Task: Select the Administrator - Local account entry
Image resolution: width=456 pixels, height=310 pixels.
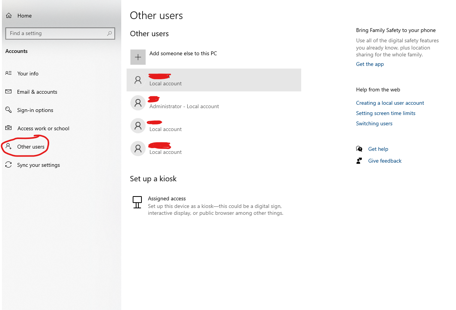Action: pyautogui.click(x=214, y=103)
